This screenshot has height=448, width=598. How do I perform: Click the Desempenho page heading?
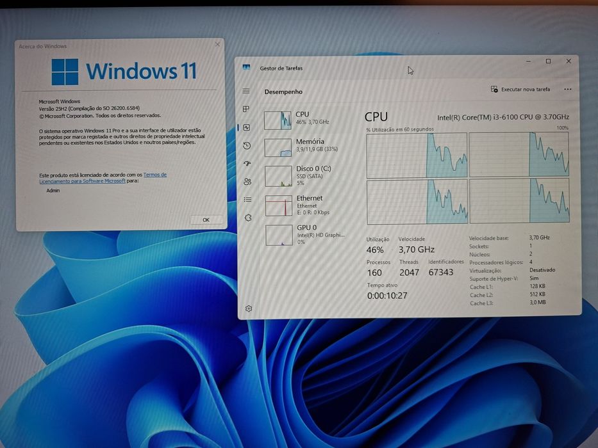(x=283, y=92)
